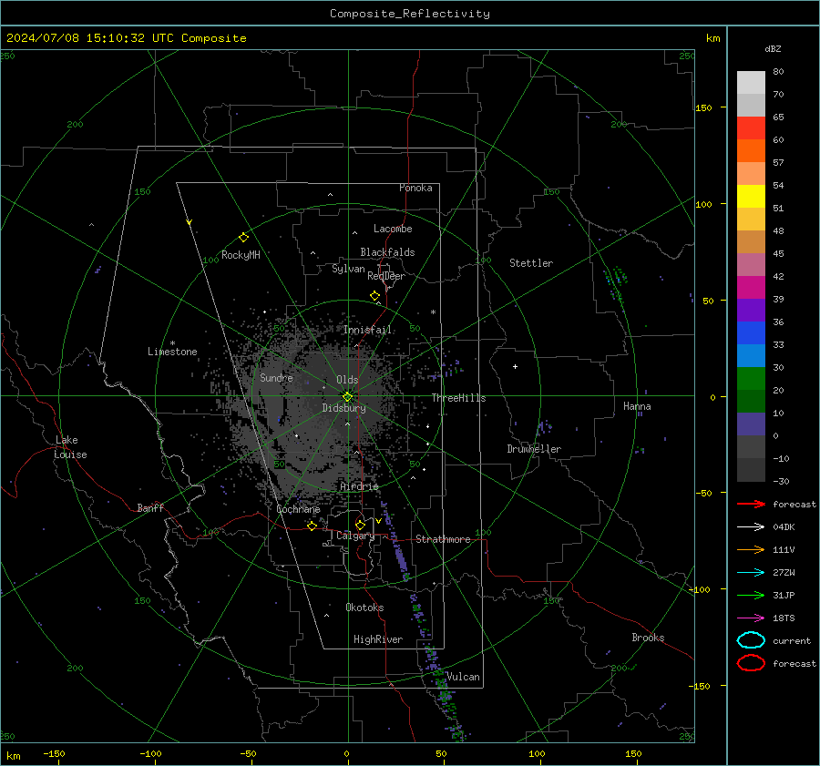820x766 pixels.
Task: Click the Airdrie town label
Action: click(359, 486)
